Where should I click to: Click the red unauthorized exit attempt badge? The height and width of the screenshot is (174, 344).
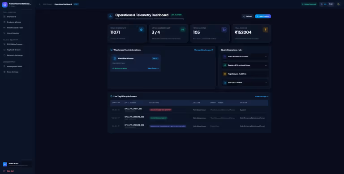(x=160, y=110)
